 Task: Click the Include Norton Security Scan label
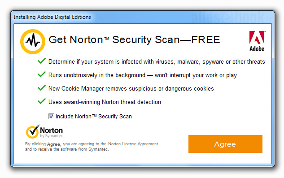point(94,117)
